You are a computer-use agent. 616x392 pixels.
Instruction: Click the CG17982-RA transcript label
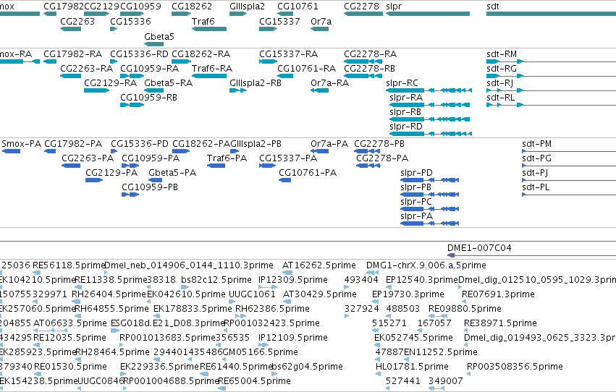(x=72, y=54)
